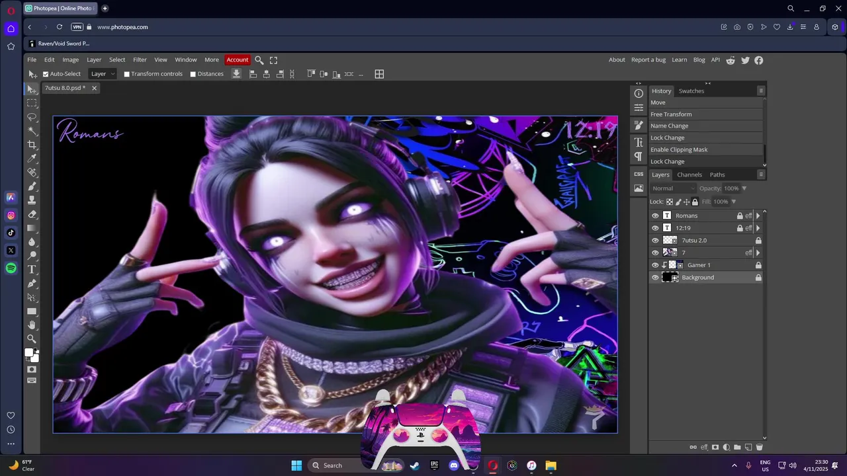Click the red Account button
The width and height of the screenshot is (847, 476).
click(238, 60)
